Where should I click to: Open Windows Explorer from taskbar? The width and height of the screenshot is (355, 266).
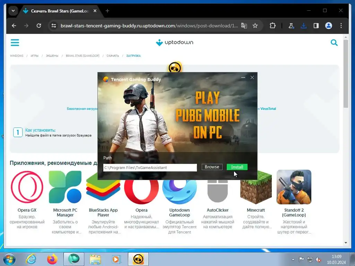coord(95,259)
